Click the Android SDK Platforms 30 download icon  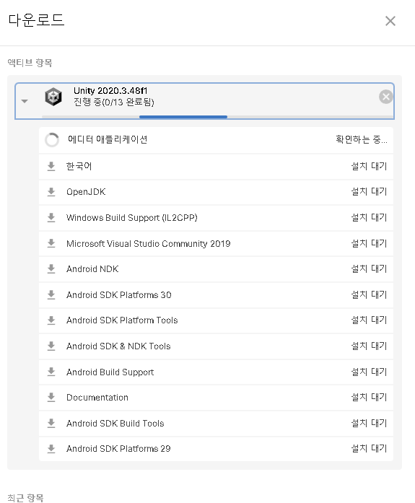point(51,295)
